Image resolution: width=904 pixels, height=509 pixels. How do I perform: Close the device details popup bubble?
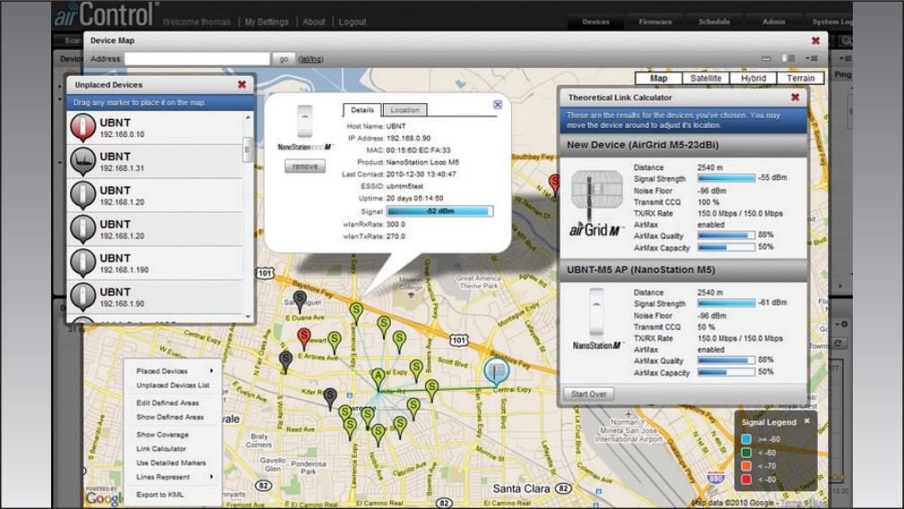click(x=498, y=105)
